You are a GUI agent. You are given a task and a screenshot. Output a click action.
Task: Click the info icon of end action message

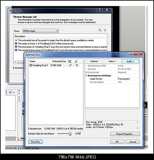click(16, 47)
